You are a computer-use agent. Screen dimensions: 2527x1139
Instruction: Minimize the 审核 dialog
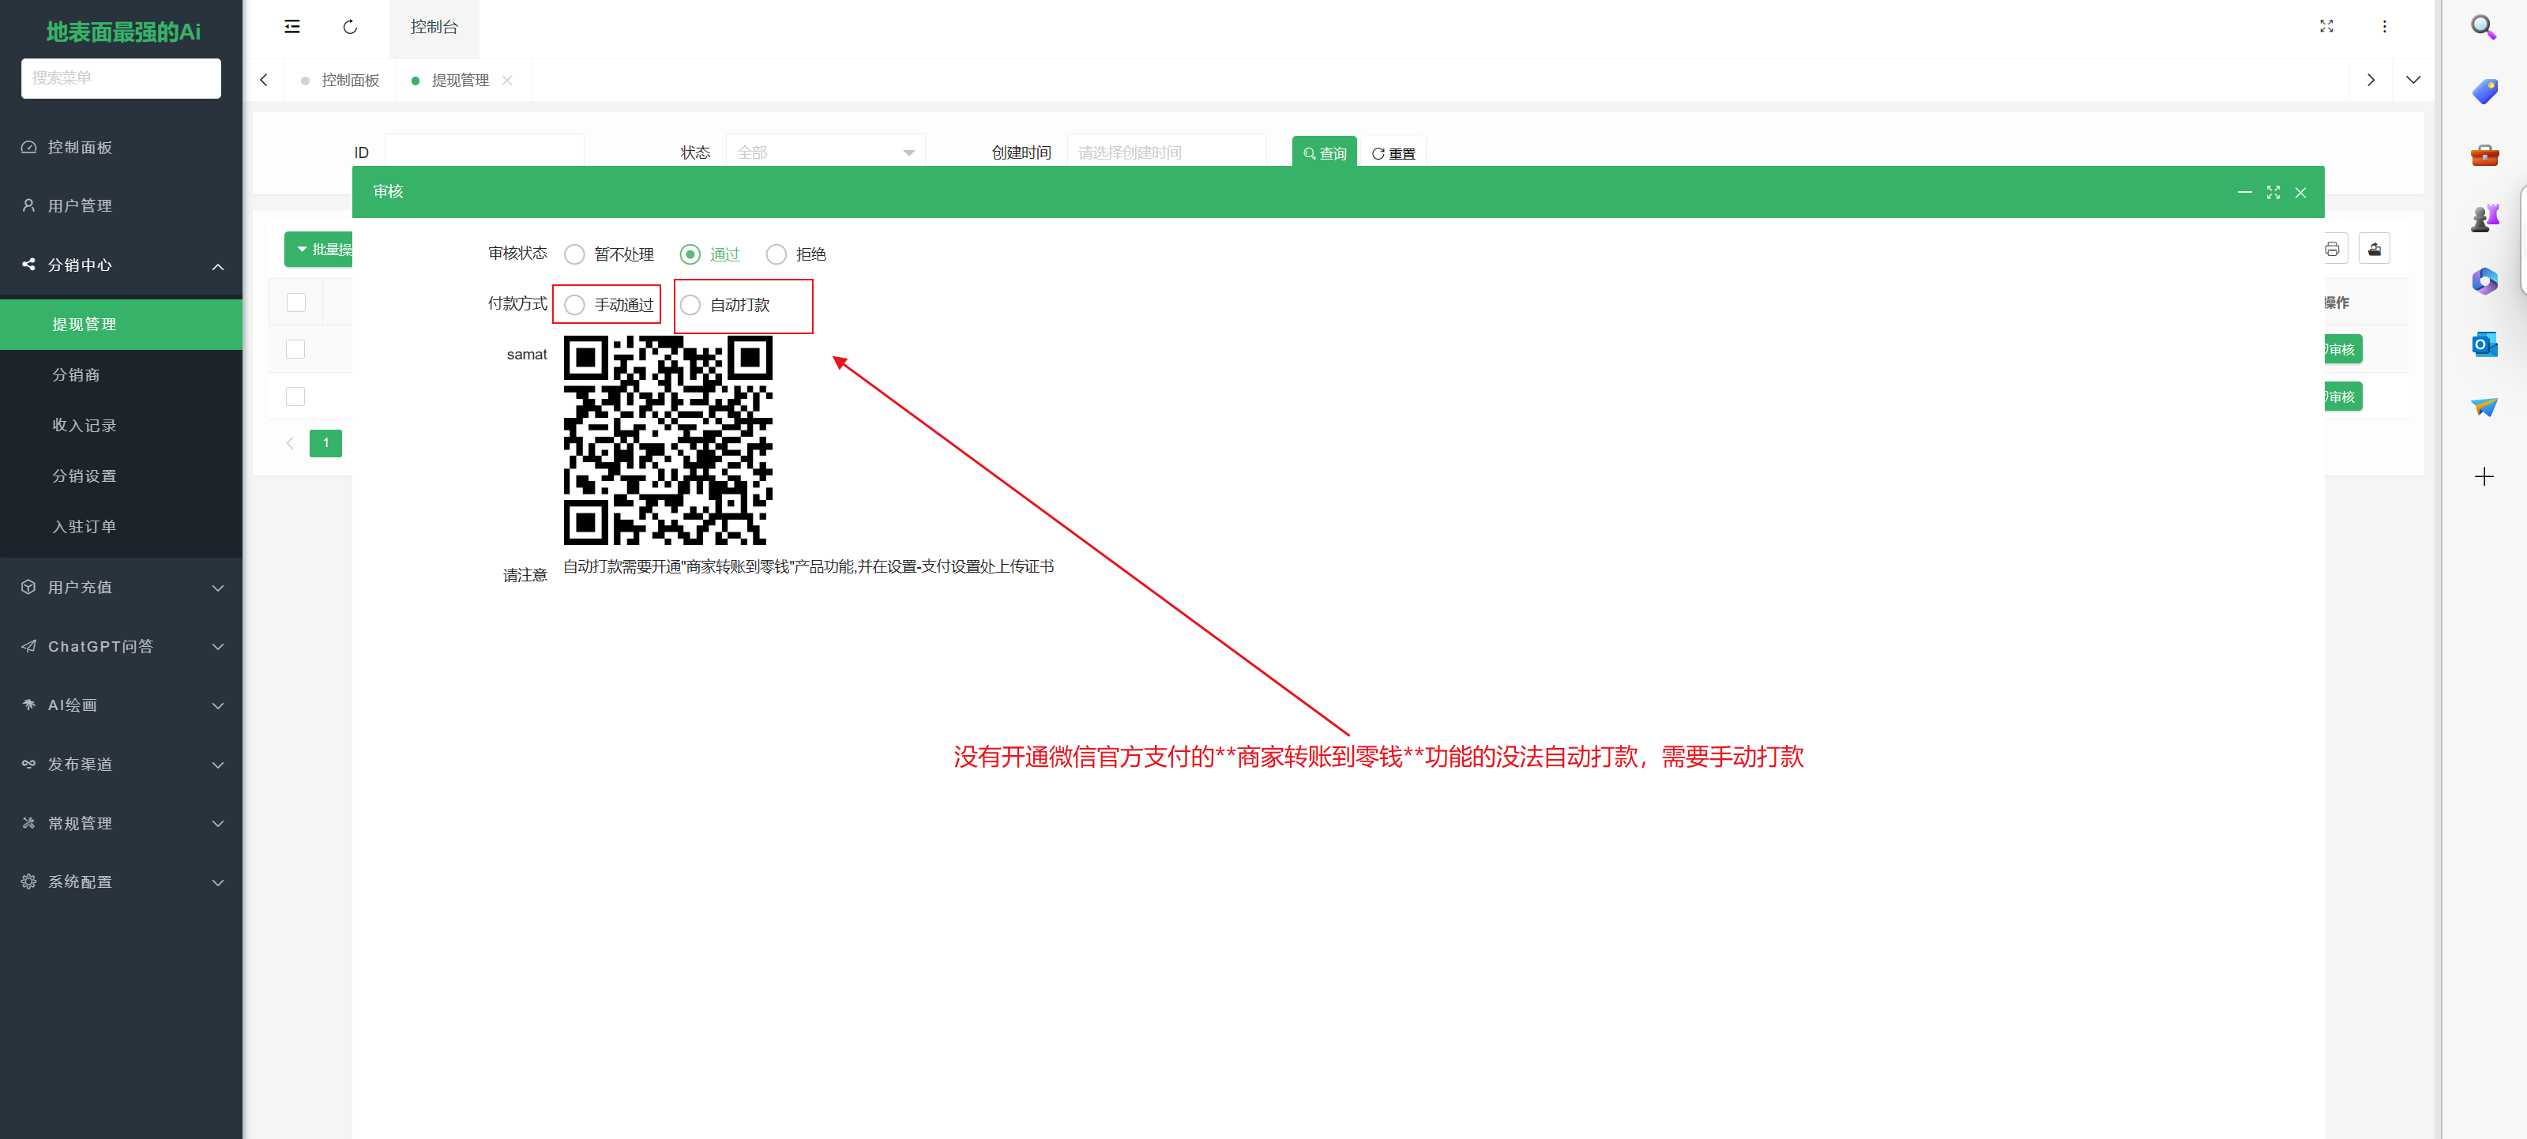tap(2244, 192)
